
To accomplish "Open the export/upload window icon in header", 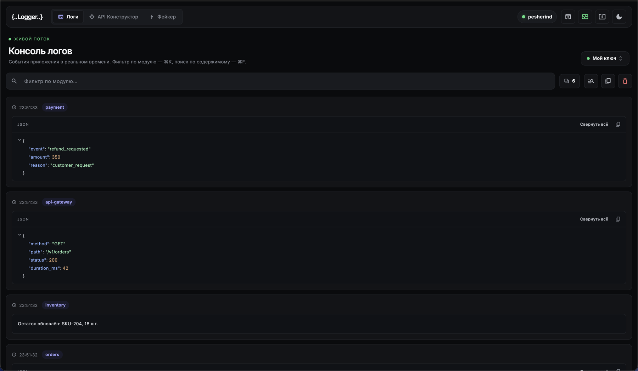I will 568,17.
